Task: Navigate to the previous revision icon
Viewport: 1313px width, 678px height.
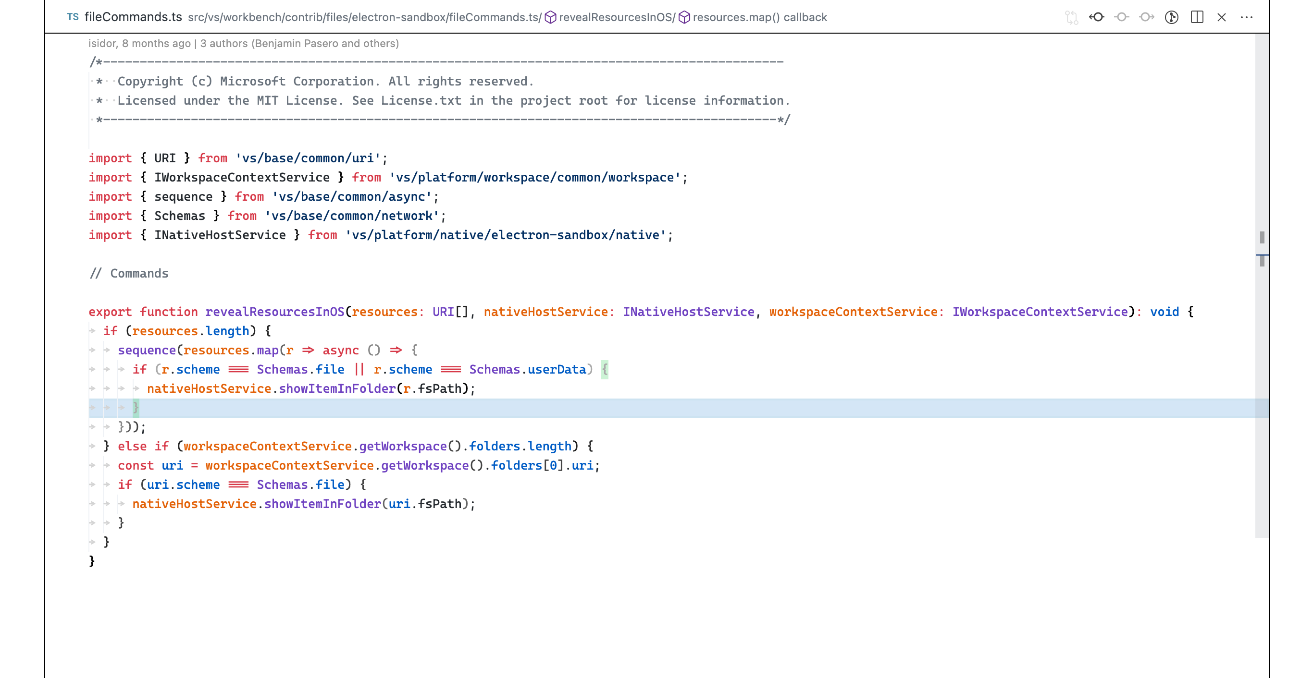Action: pos(1097,17)
